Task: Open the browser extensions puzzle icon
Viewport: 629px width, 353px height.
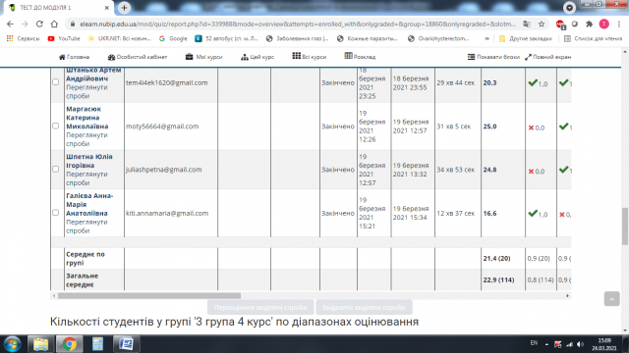Action: (589, 24)
